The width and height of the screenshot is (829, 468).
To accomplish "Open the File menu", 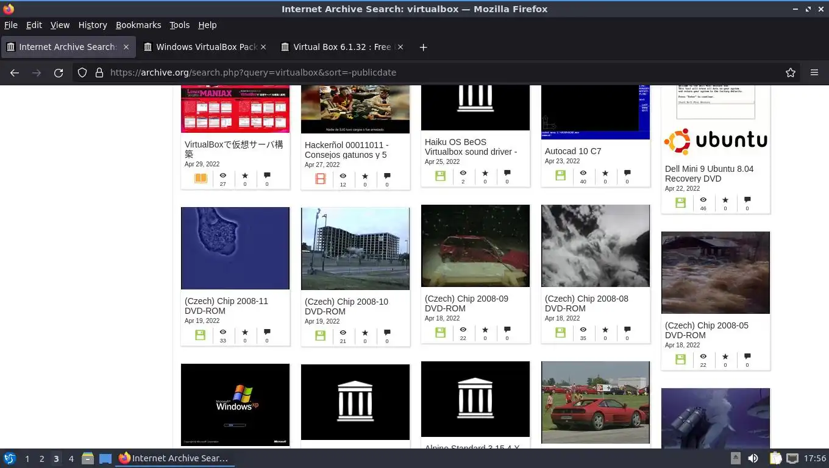I will coord(11,25).
